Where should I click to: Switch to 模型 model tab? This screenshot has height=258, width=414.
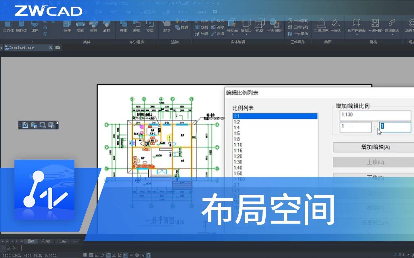[31, 241]
